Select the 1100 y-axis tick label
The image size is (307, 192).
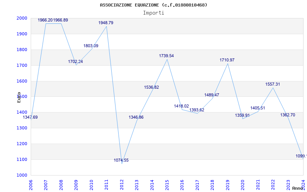(x=22, y=159)
